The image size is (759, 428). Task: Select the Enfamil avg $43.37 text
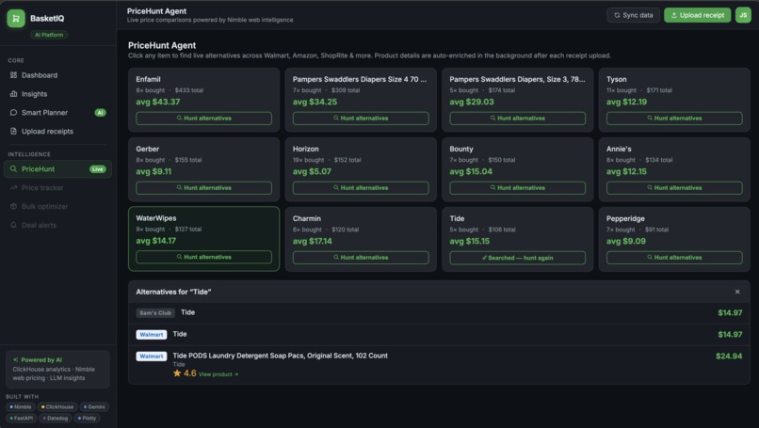(x=158, y=102)
